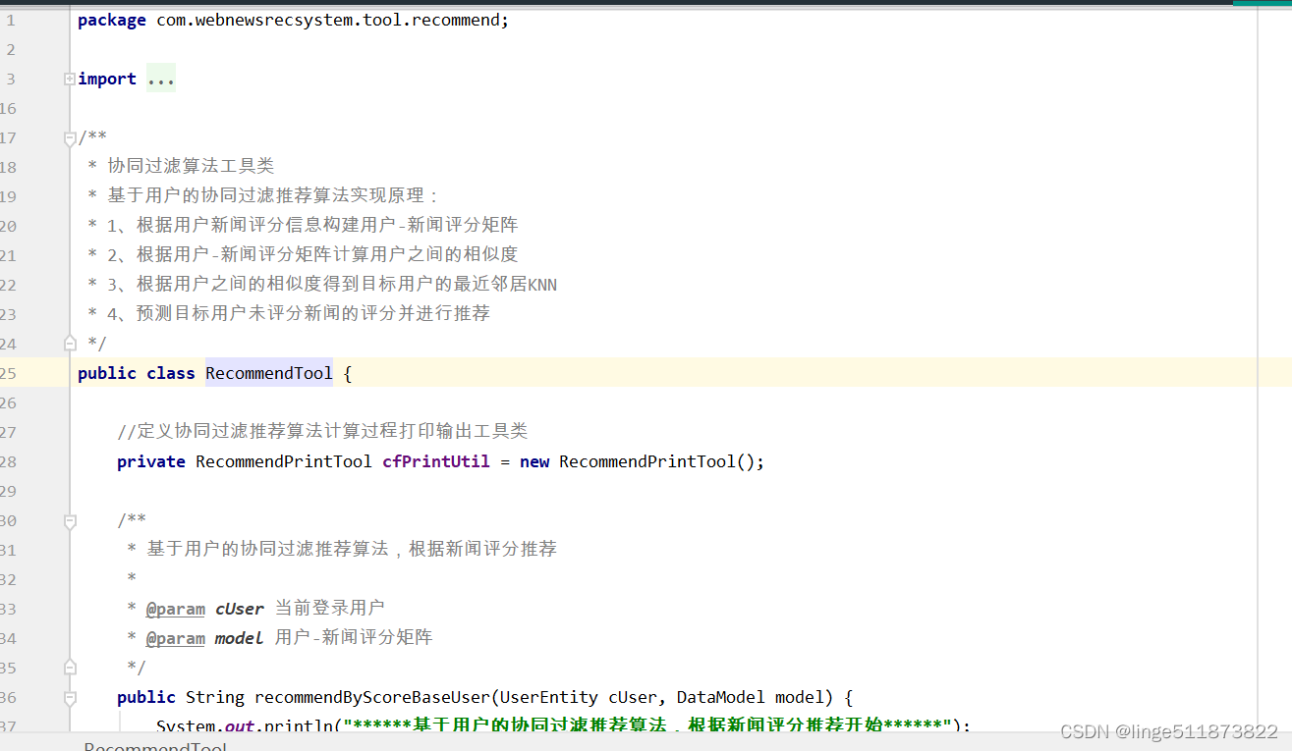
Task: Click cUser parameter name in Javadoc
Action: (x=240, y=609)
